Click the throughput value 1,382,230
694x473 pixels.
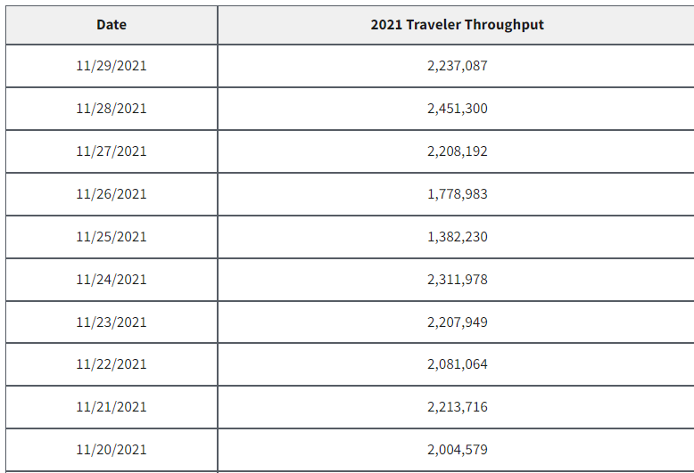pos(458,237)
